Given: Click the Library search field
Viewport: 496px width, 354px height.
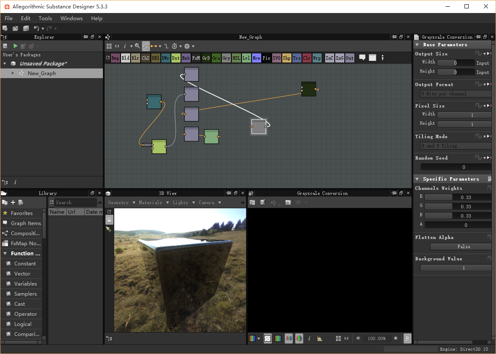Looking at the screenshot, I should click(x=76, y=202).
